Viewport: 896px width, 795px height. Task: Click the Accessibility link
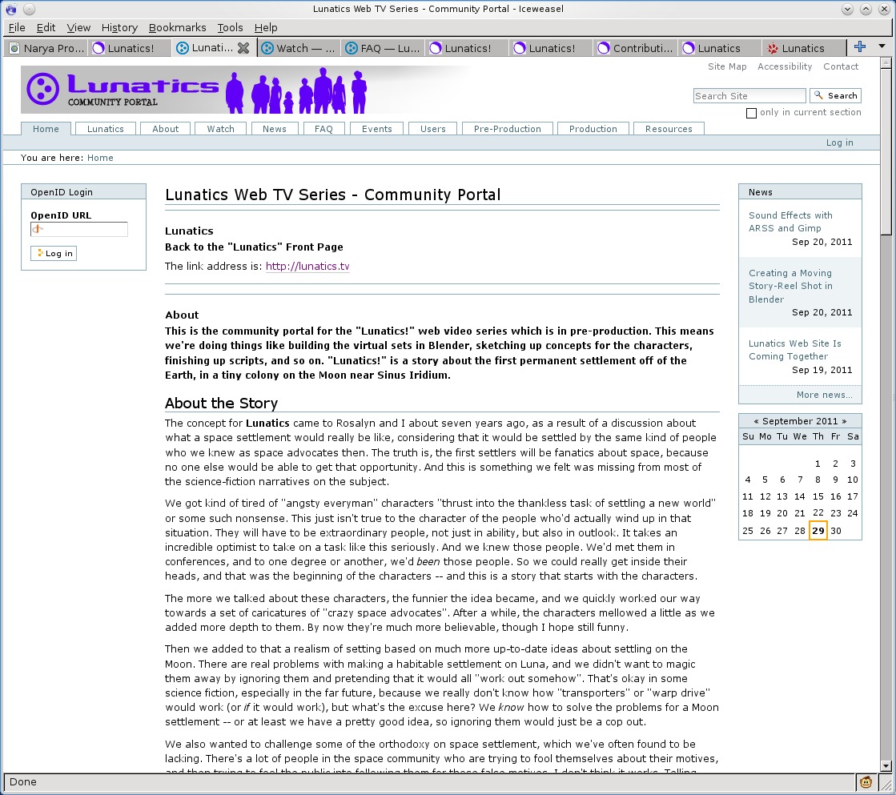tap(785, 66)
